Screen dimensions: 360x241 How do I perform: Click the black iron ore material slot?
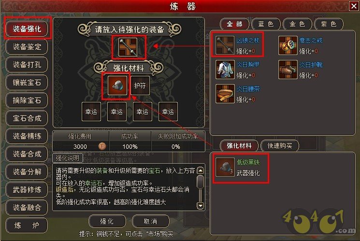point(117,85)
